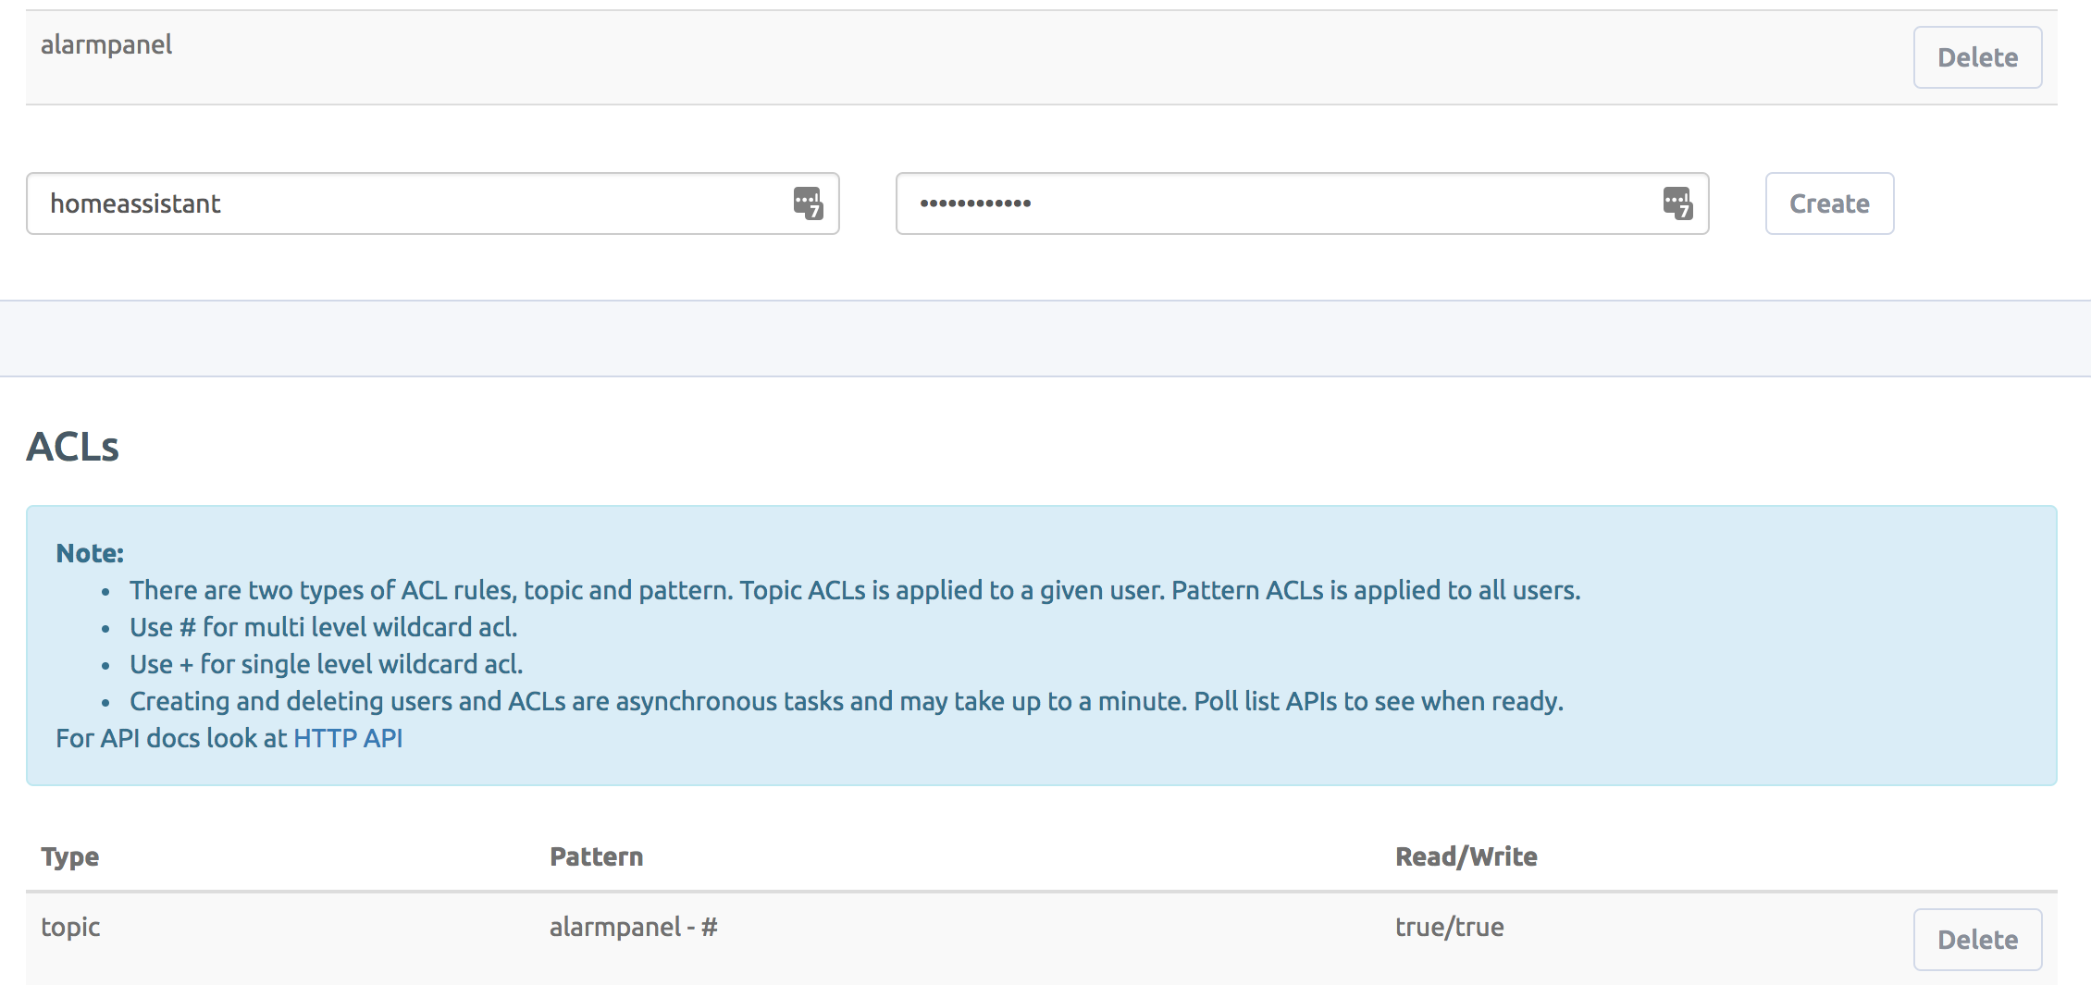Click password manager icon in username field
Screen dimensions: 2091x985
pos(808,203)
